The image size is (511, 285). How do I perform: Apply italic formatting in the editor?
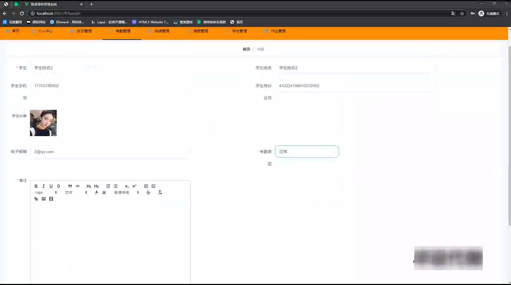point(43,186)
